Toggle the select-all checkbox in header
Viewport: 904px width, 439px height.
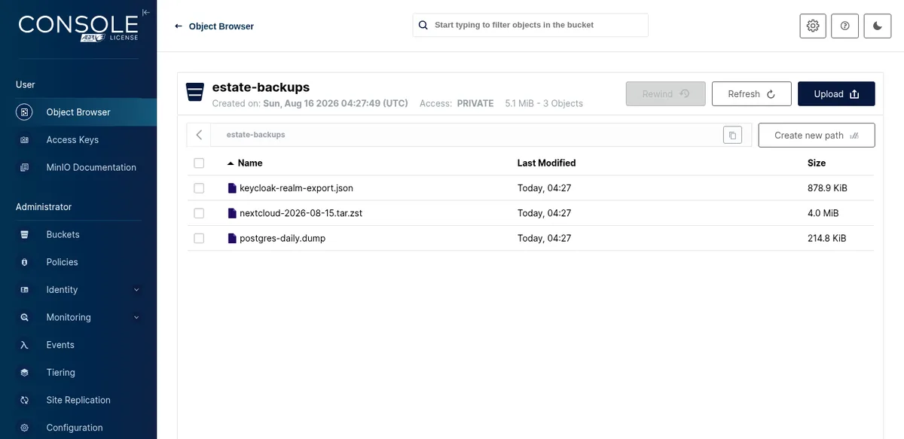click(x=199, y=163)
